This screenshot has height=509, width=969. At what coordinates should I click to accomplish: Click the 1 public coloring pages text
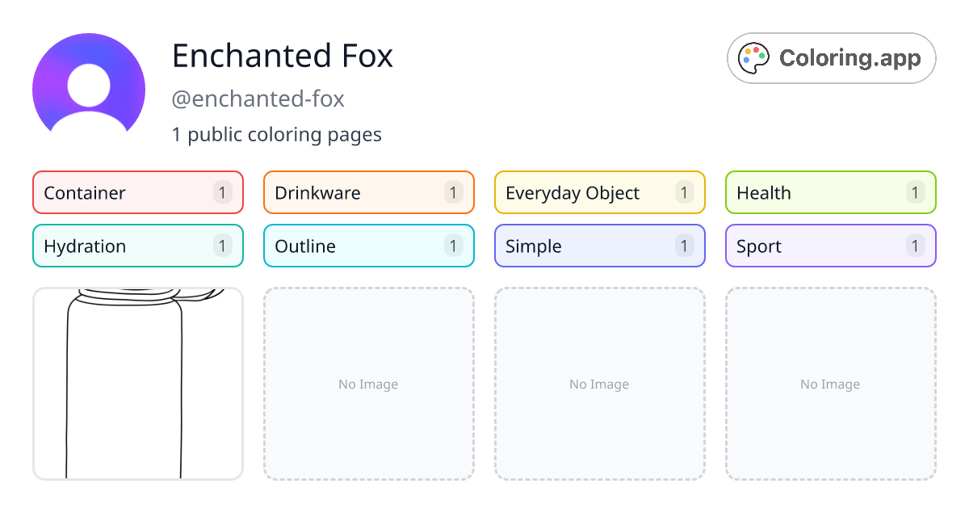click(x=277, y=134)
